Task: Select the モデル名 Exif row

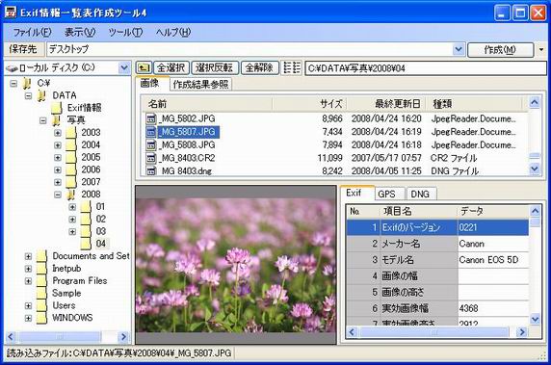Action: click(x=437, y=260)
